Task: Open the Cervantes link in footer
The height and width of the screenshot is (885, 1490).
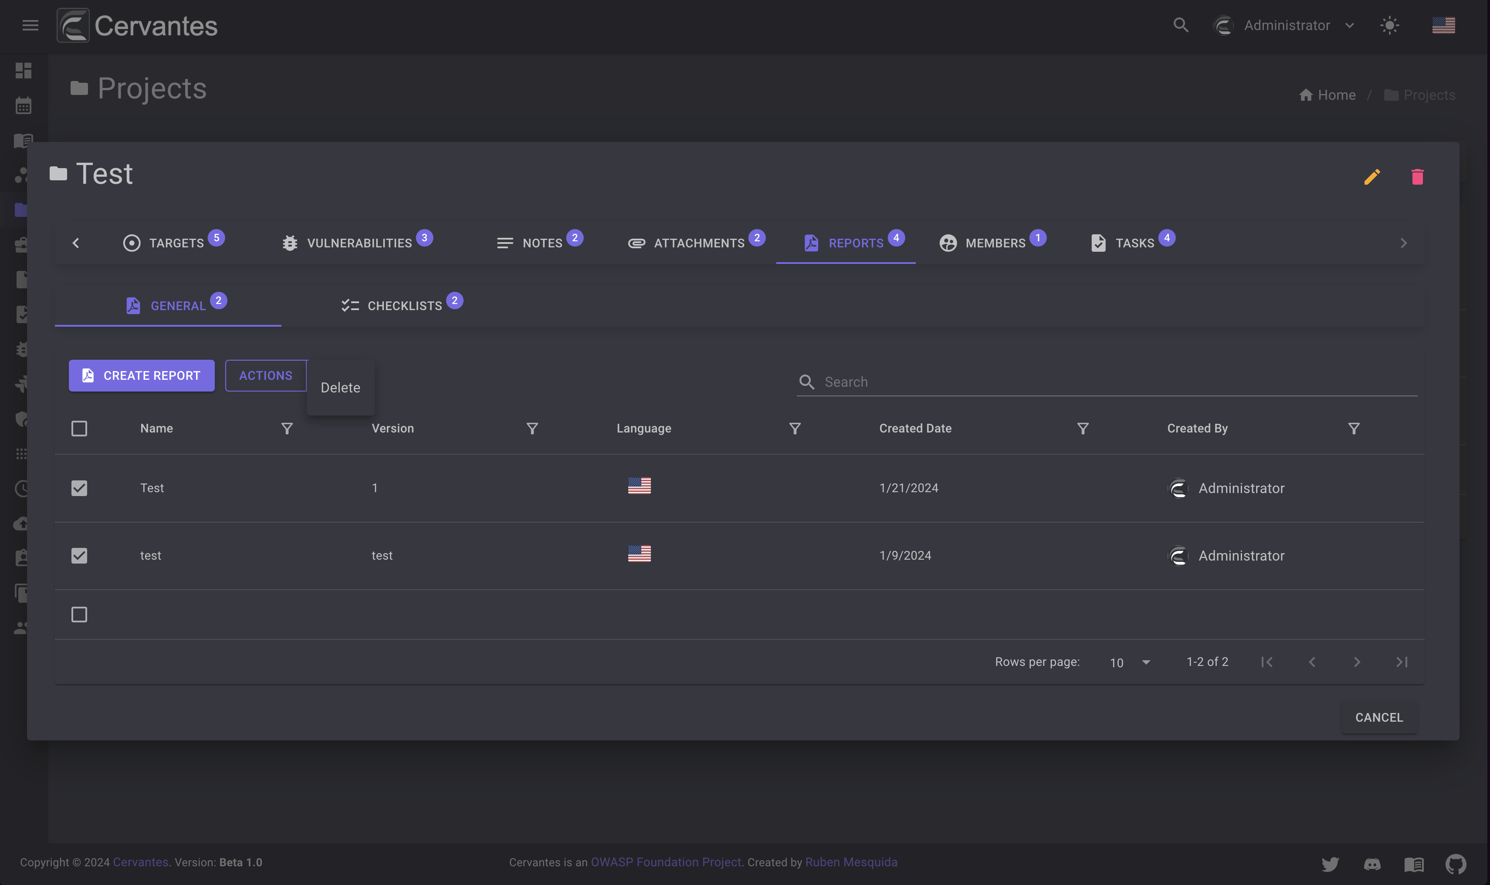Action: (140, 862)
